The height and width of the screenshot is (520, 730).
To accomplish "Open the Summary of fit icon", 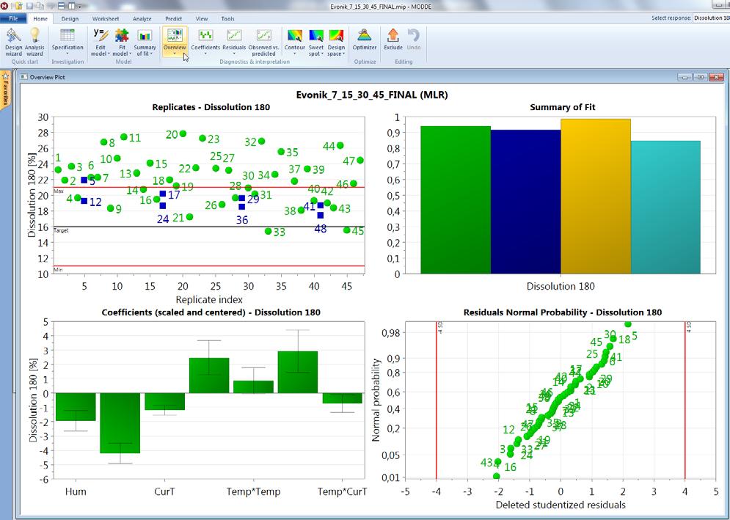I will (145, 35).
